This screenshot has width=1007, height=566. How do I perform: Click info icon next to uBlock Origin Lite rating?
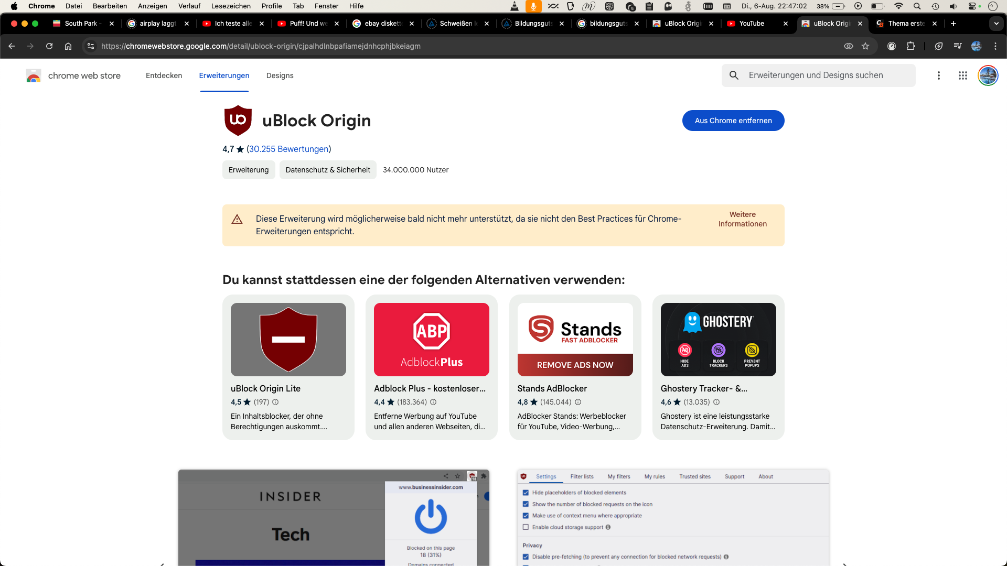(275, 402)
